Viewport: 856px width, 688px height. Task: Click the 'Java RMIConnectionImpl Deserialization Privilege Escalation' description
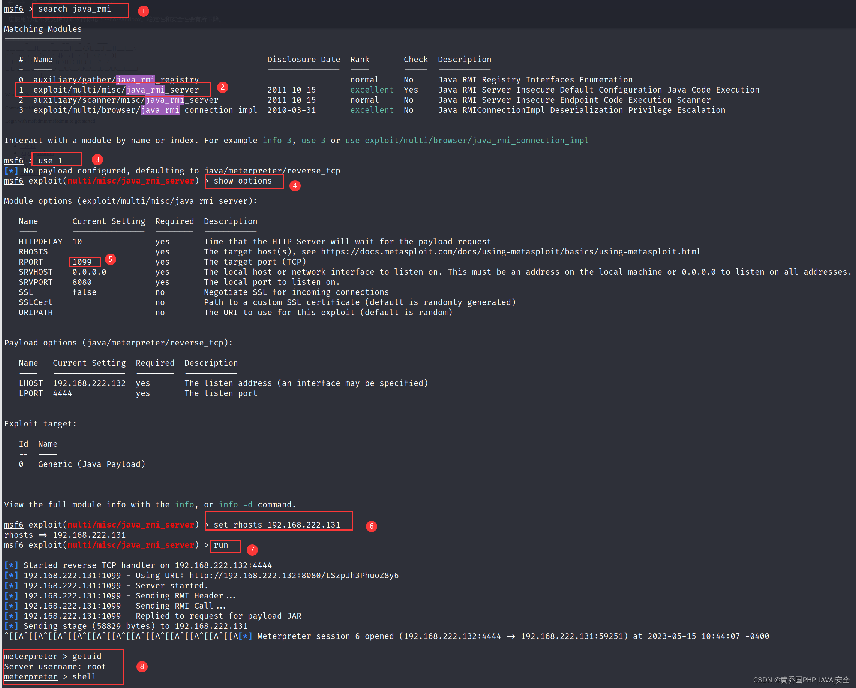(582, 110)
